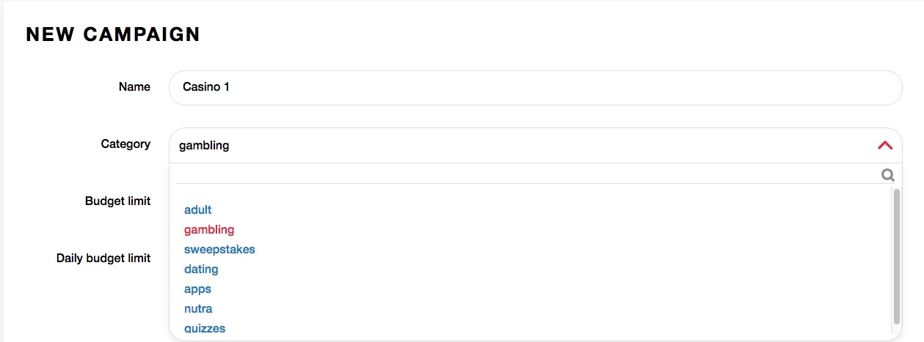Click the search magnifier icon in dropdown
The height and width of the screenshot is (342, 924).
pos(887,175)
